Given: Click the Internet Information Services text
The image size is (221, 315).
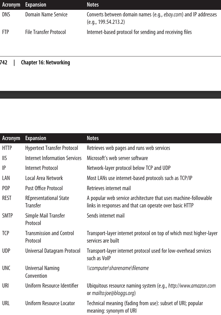Looking at the screenshot, I should coord(53,158).
